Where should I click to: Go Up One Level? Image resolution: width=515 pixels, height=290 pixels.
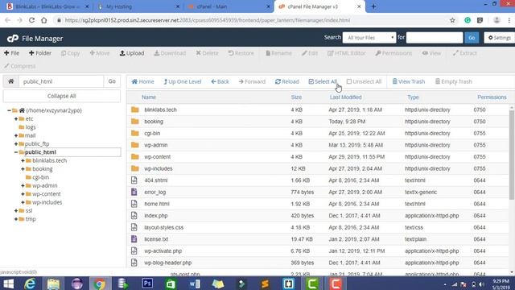(x=183, y=81)
